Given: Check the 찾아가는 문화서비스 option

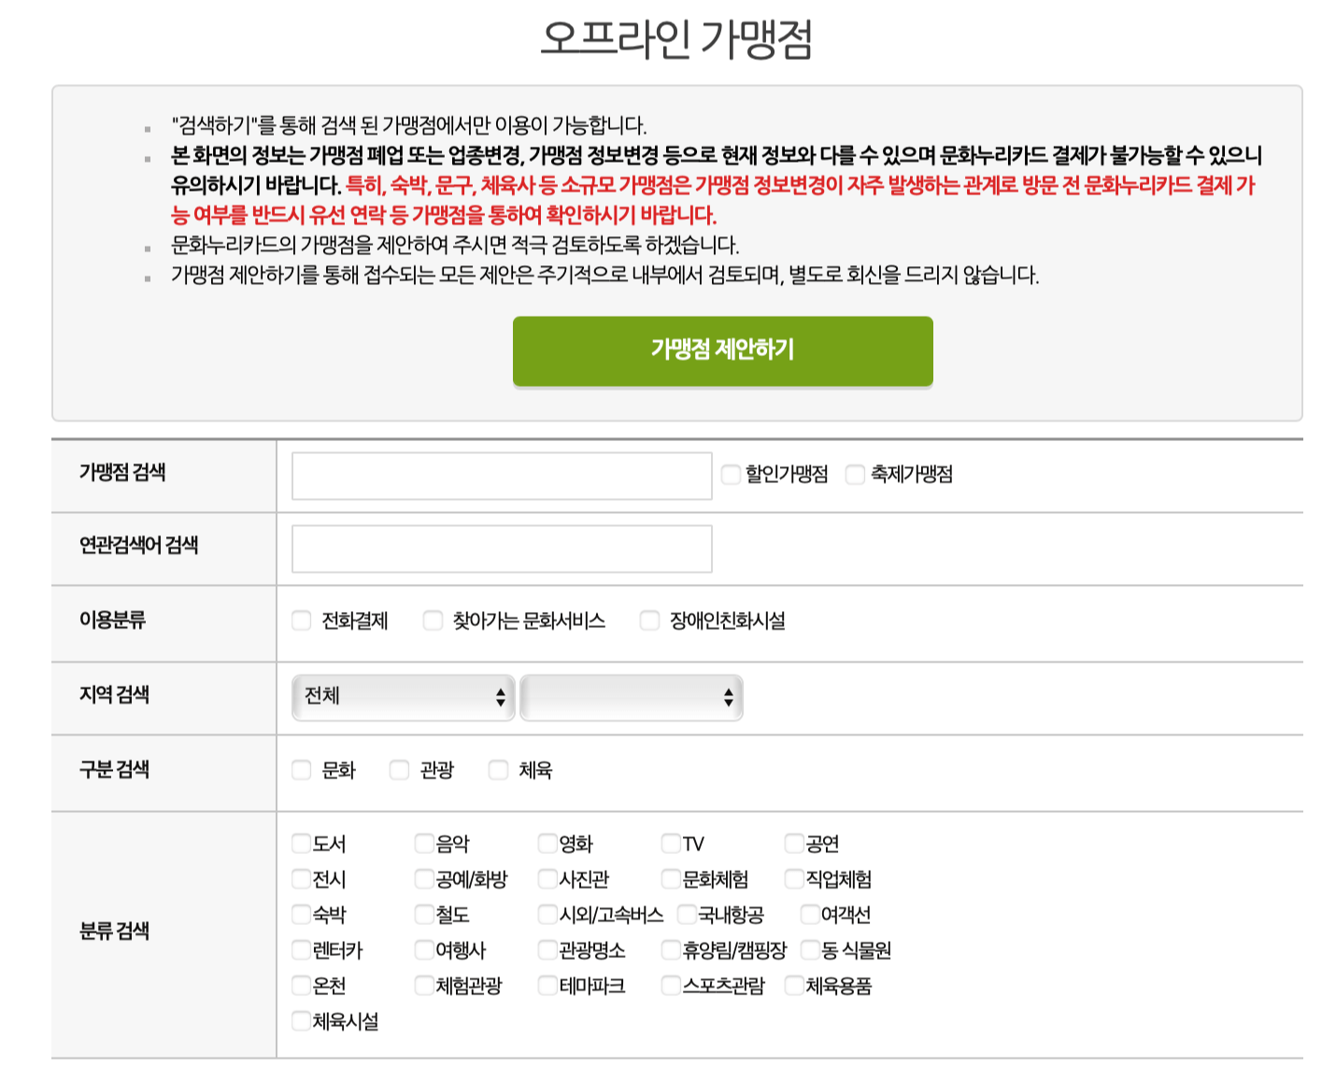Looking at the screenshot, I should point(433,619).
